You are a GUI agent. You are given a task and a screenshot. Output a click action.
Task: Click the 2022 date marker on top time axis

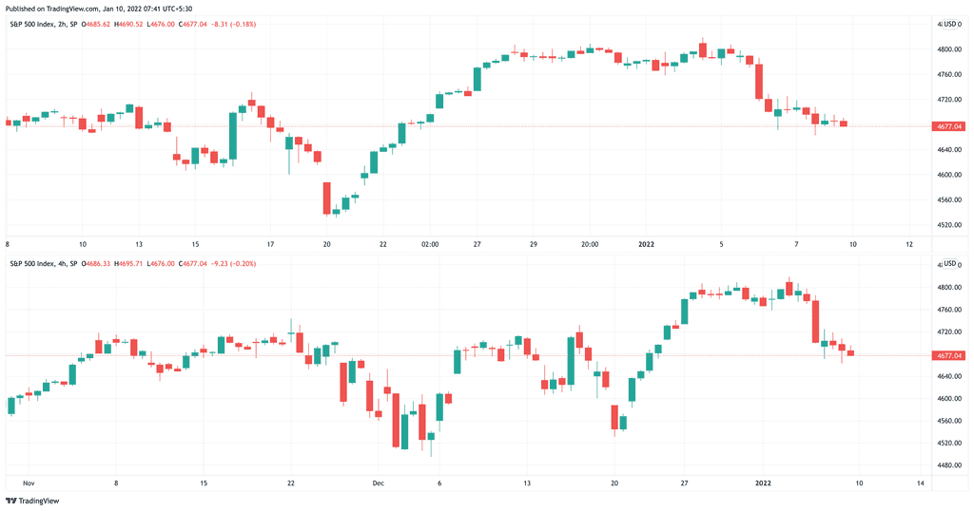click(x=647, y=244)
